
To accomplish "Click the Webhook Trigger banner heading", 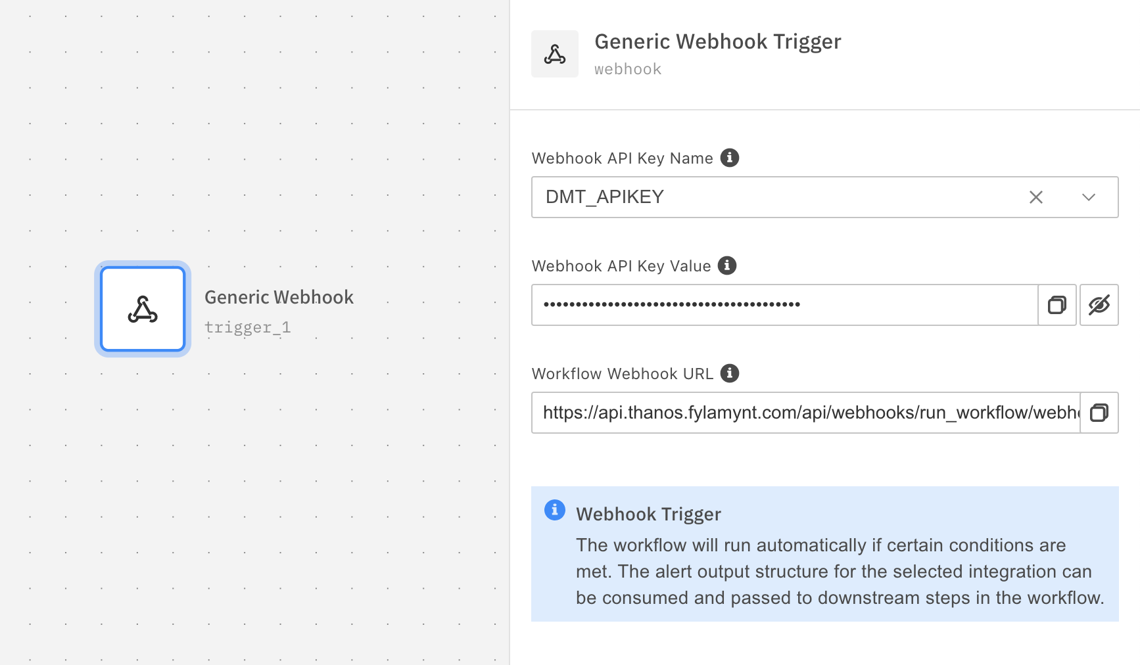I will 648,514.
